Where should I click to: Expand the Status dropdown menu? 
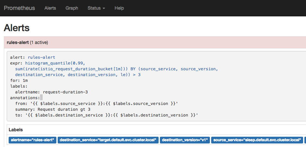click(96, 8)
